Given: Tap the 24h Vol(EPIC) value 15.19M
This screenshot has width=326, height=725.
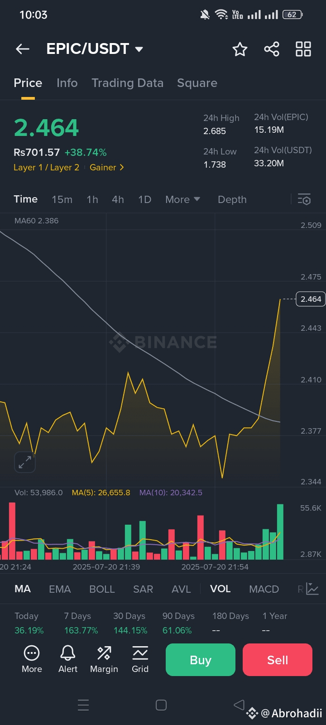Looking at the screenshot, I should tap(269, 130).
